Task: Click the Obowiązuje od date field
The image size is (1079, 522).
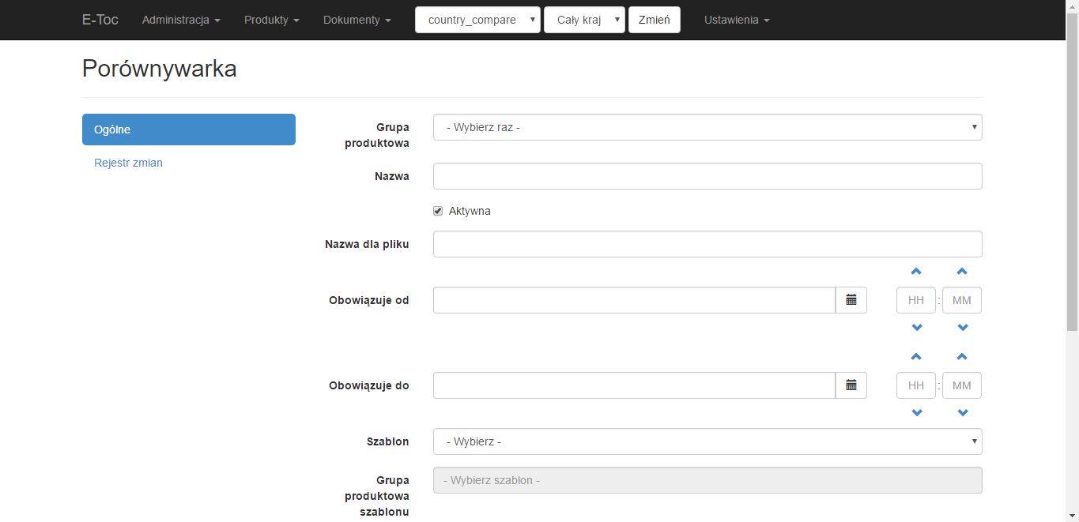Action: 634,300
